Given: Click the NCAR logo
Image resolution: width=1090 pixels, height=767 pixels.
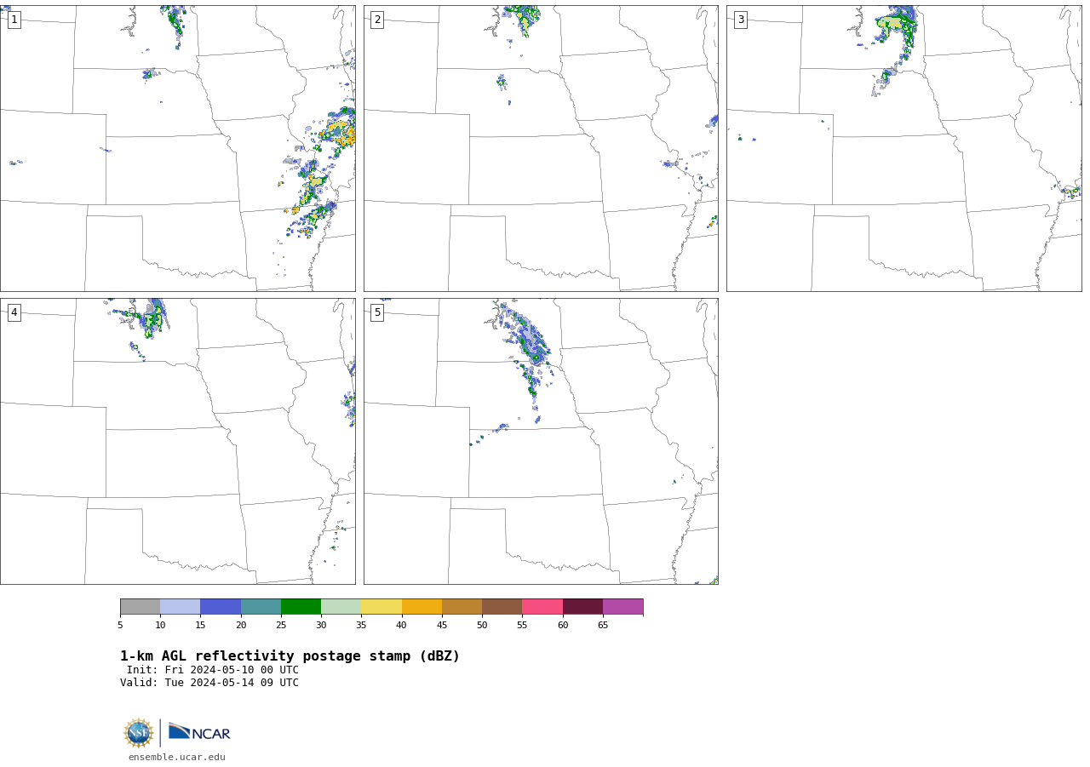Looking at the screenshot, I should (199, 732).
